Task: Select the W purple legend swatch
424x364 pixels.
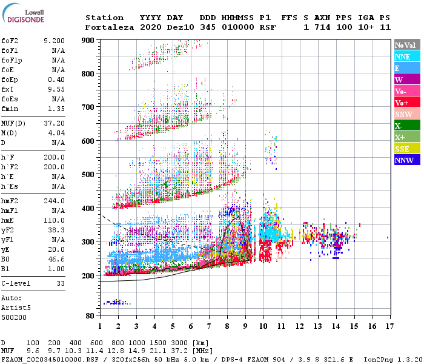Action: tap(407, 79)
